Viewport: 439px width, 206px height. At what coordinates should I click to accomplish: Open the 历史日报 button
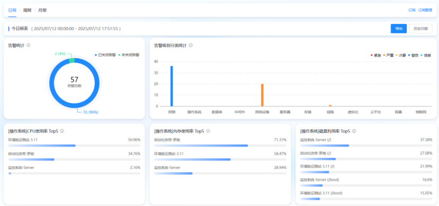point(420,29)
